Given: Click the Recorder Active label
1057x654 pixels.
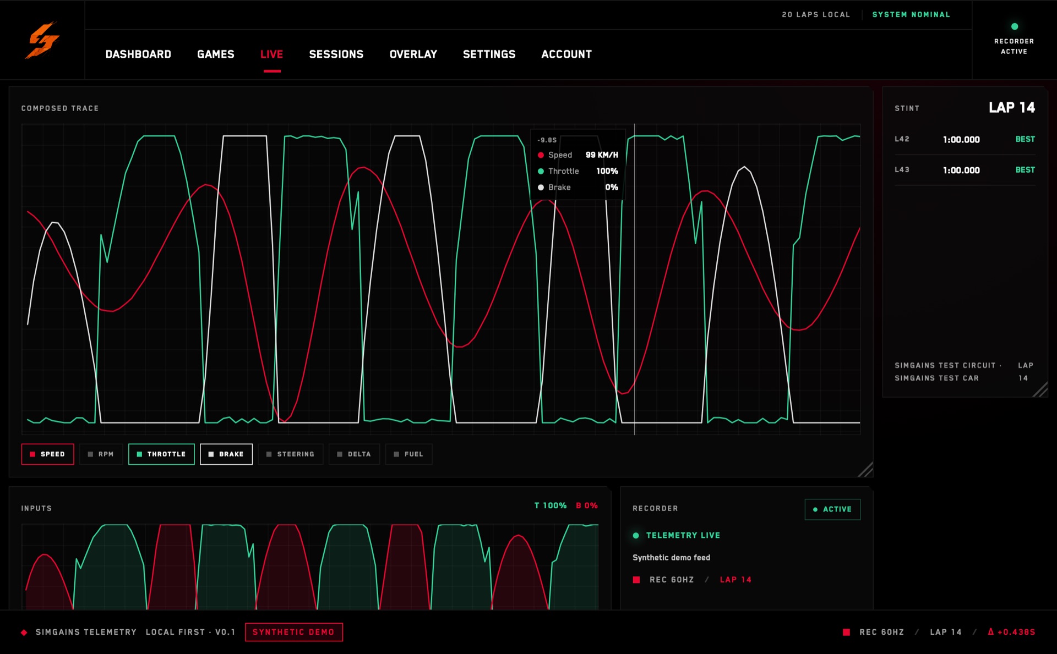Looking at the screenshot, I should pos(1014,46).
